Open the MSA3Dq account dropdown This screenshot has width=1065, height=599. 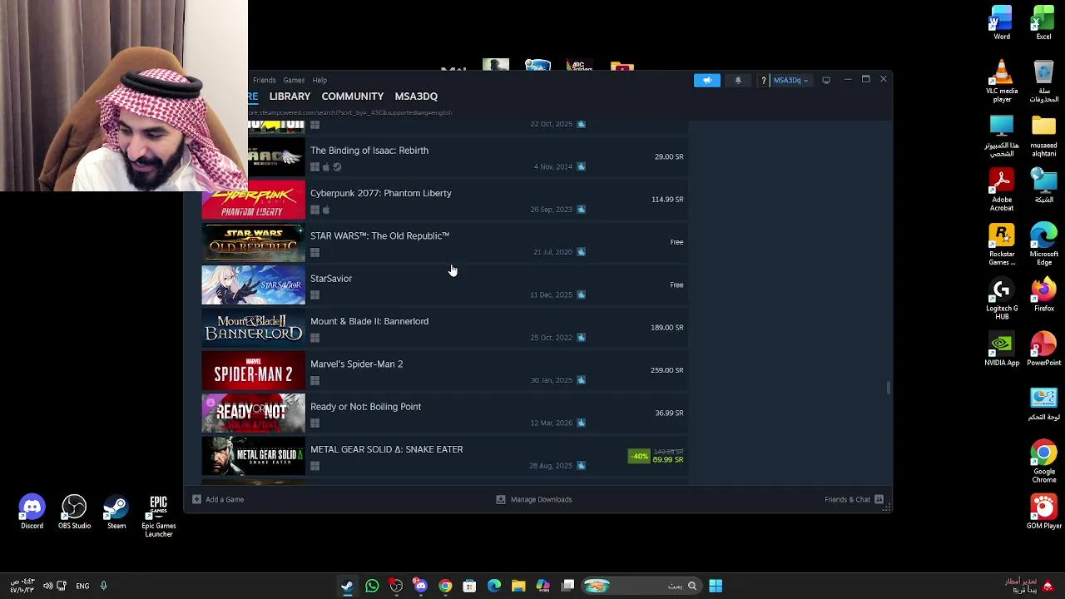[790, 80]
